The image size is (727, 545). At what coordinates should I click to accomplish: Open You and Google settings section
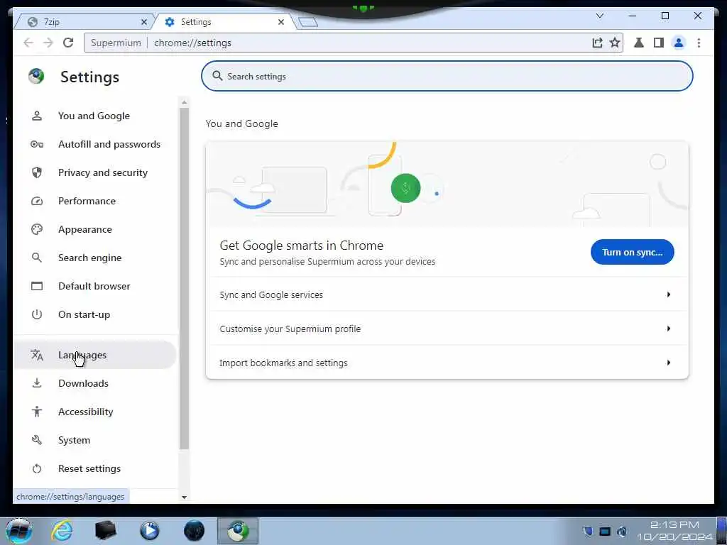coord(95,116)
